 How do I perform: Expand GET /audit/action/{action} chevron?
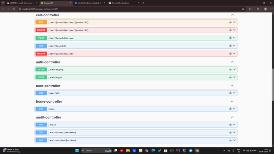click(234, 140)
